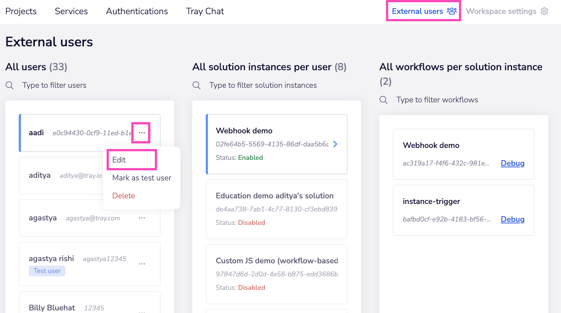The width and height of the screenshot is (561, 313).
Task: Click the solution instances search magnifier icon
Action: (x=196, y=86)
